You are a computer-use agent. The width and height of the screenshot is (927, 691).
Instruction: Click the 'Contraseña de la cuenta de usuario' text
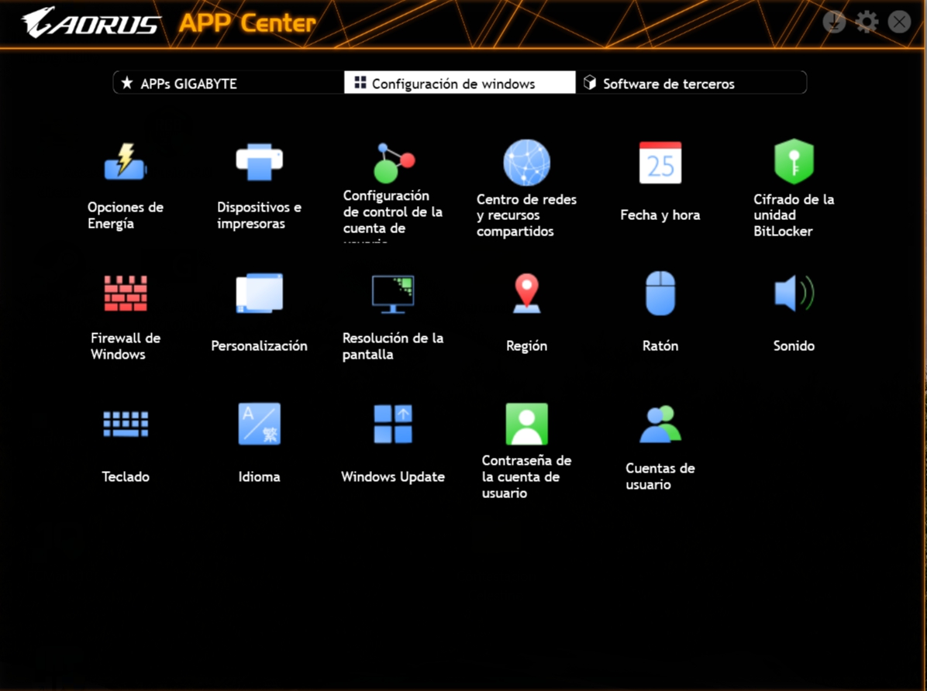(526, 476)
